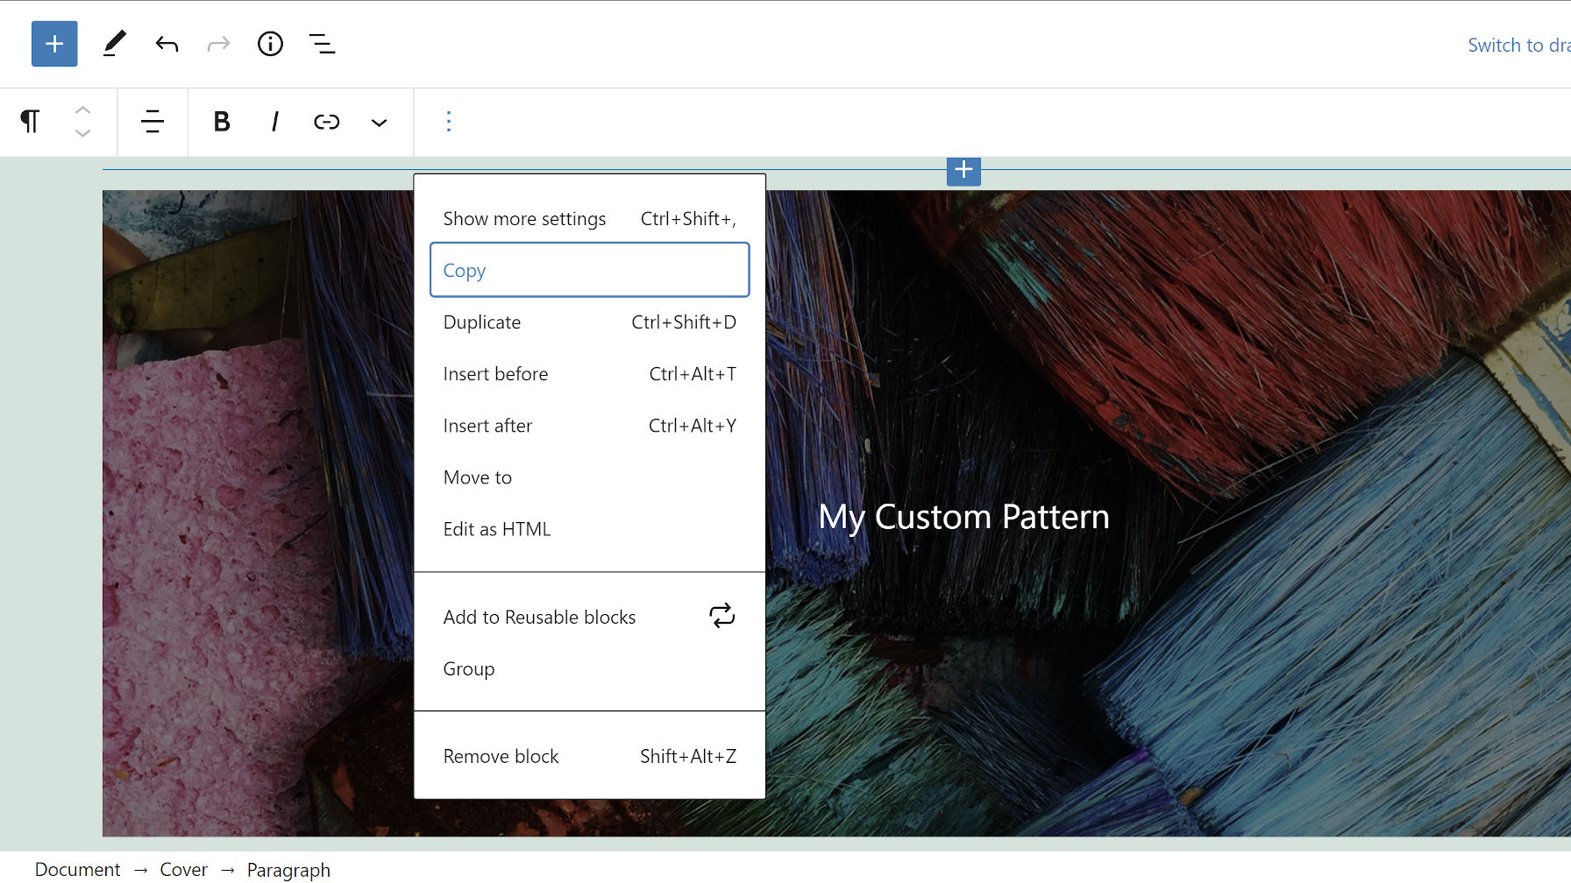
Task: Open the document outline view
Action: 323,44
